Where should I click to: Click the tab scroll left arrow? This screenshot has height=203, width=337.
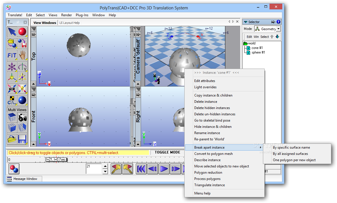(x=229, y=21)
